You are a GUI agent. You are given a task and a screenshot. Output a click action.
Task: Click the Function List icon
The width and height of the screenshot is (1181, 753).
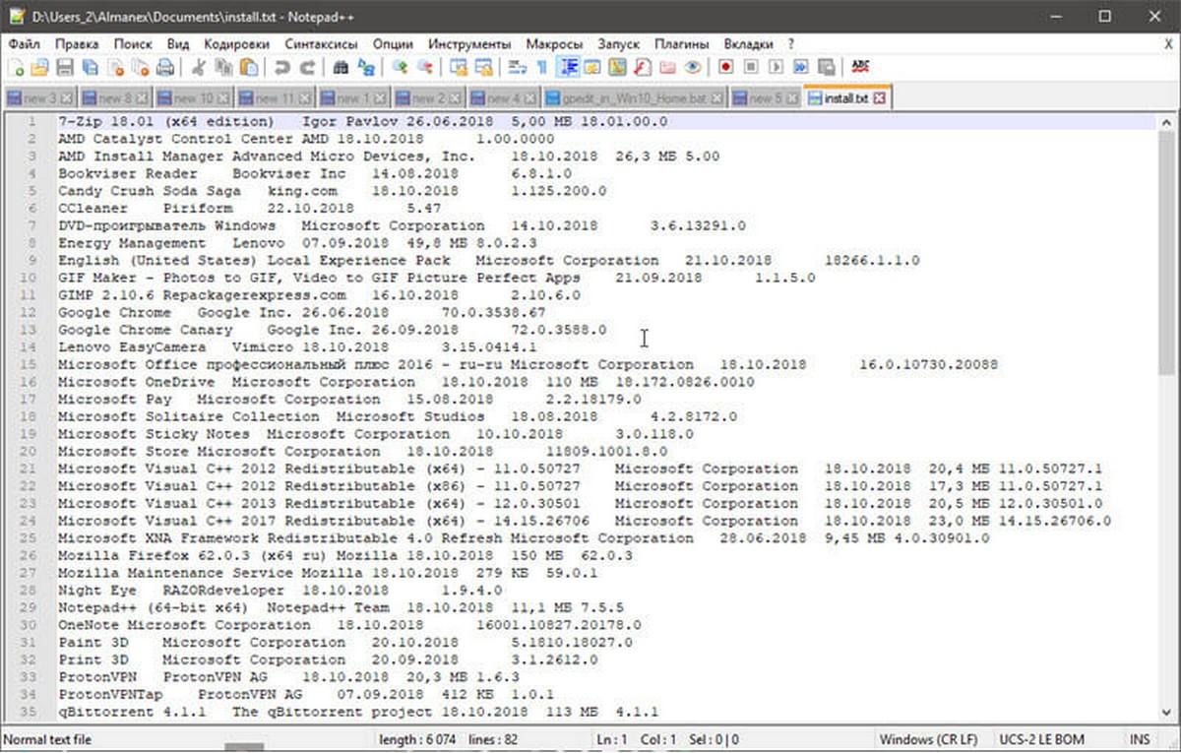[643, 67]
